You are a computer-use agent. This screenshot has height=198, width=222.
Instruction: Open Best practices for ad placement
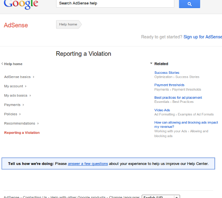178,98
